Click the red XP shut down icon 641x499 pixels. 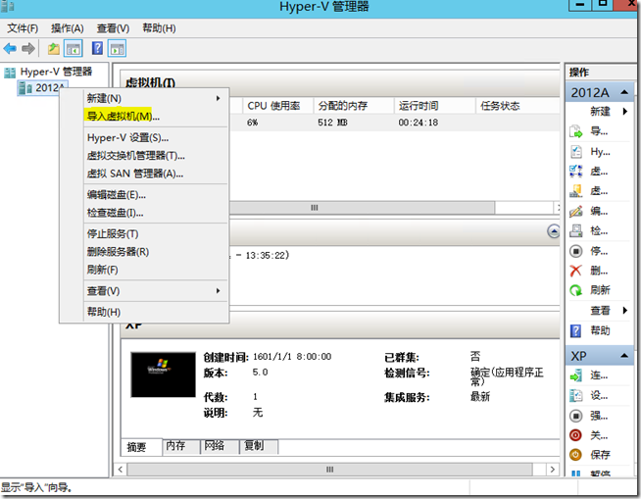(x=575, y=435)
